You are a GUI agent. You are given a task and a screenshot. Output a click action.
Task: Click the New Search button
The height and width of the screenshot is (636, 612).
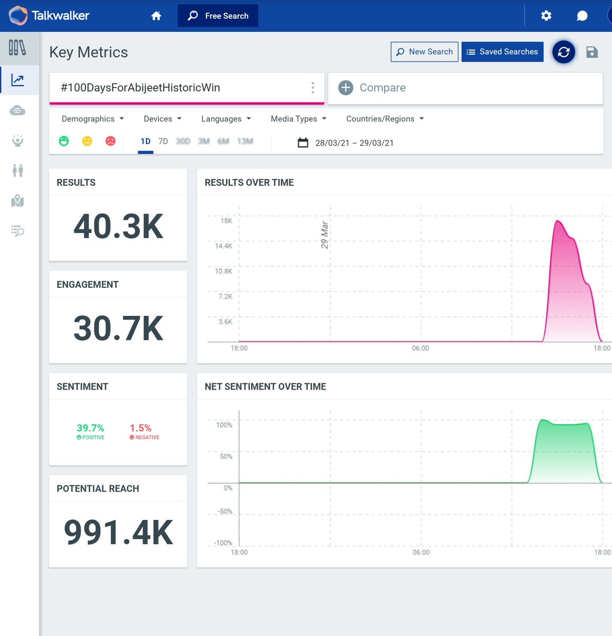[x=424, y=52]
